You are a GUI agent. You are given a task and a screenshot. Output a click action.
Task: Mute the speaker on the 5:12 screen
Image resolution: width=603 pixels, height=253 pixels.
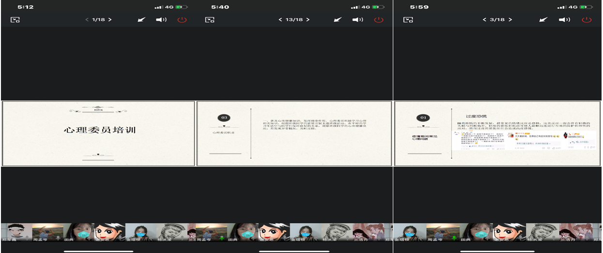pos(161,20)
